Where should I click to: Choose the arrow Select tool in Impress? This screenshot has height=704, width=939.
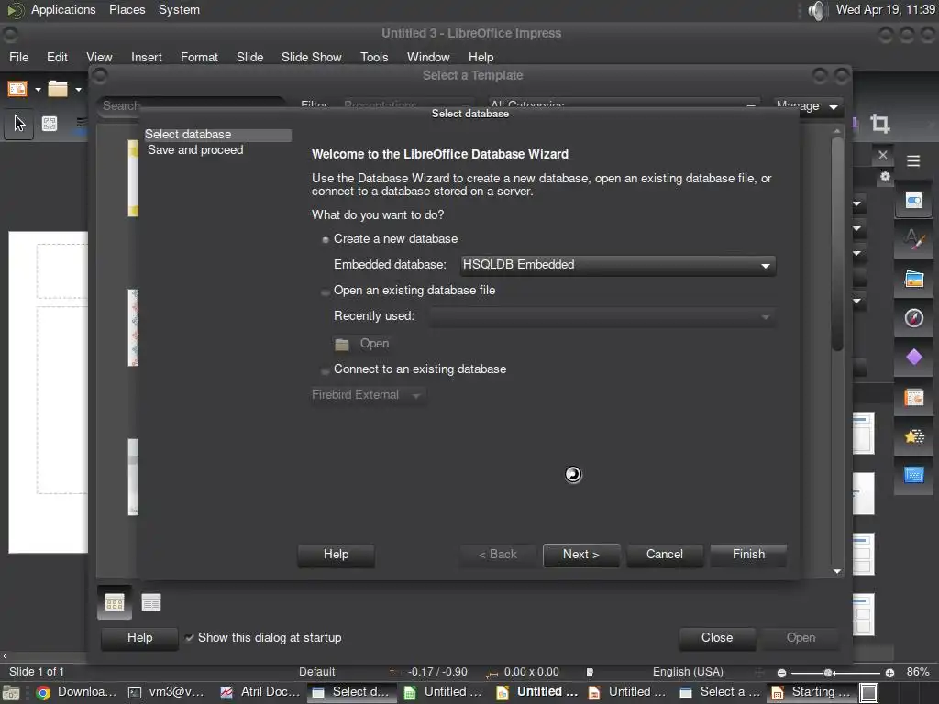pyautogui.click(x=19, y=124)
